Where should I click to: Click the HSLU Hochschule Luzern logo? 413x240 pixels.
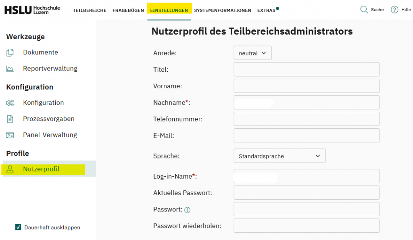pyautogui.click(x=32, y=10)
